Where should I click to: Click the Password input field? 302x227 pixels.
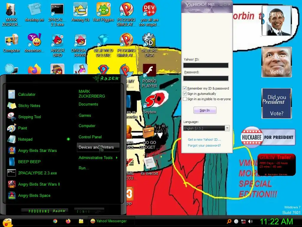[x=206, y=78]
